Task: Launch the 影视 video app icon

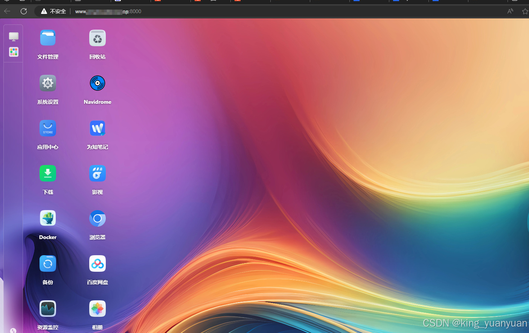Action: 98,174
